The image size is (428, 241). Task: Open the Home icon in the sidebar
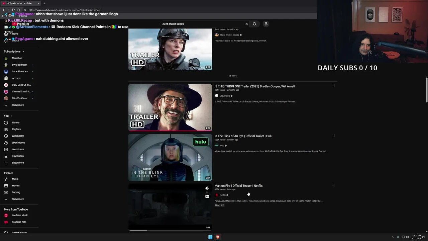pos(6,34)
